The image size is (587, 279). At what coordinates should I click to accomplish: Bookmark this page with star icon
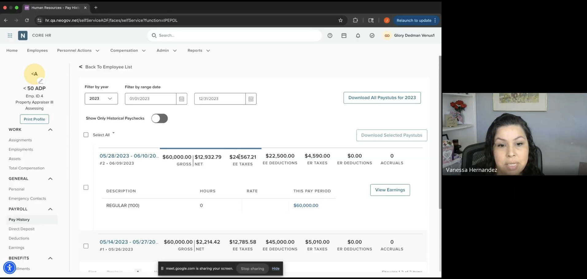coord(340,20)
